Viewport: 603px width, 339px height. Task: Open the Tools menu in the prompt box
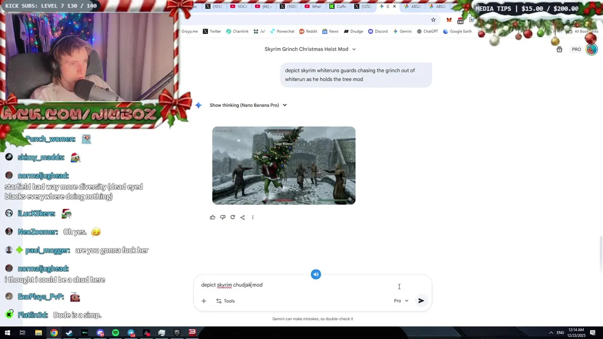(226, 301)
